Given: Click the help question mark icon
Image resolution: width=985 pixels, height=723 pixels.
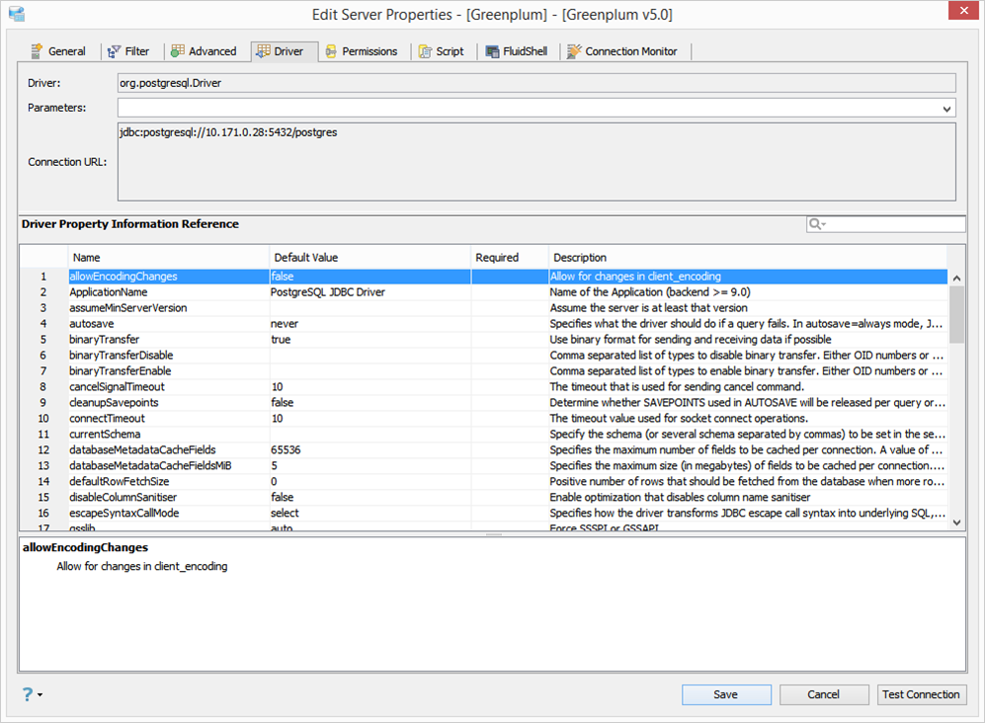Looking at the screenshot, I should (26, 694).
